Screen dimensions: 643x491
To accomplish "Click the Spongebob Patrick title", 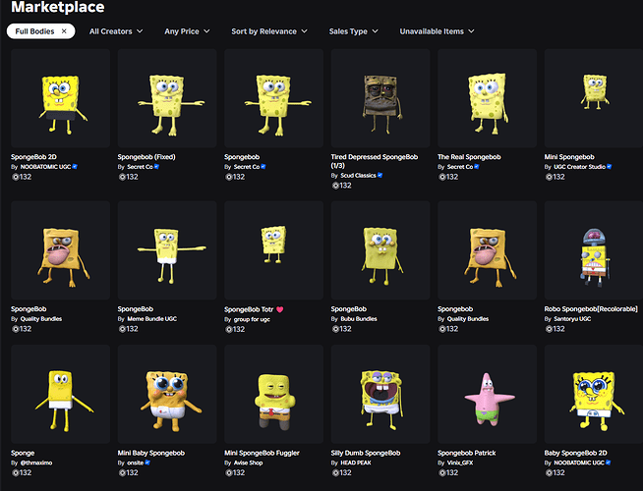I will pos(467,453).
